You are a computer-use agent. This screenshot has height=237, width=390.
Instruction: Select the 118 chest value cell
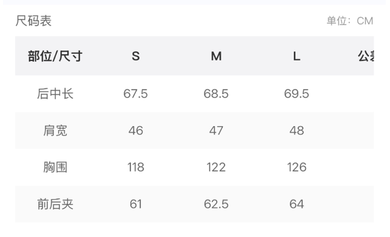coord(136,167)
